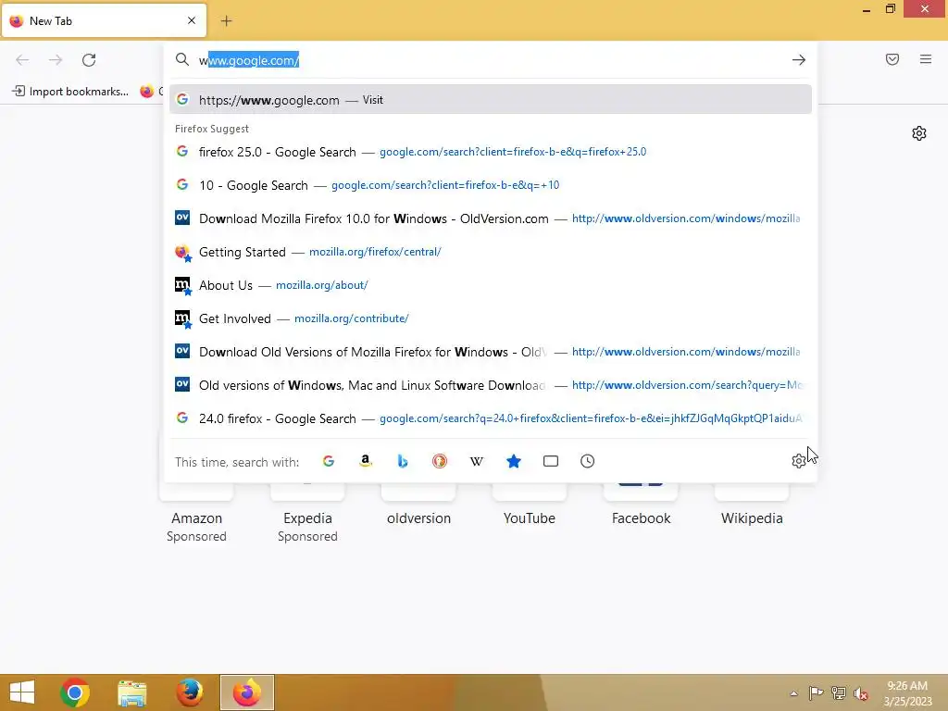The height and width of the screenshot is (711, 948).
Task: Click into the address bar text field
Action: (x=490, y=60)
